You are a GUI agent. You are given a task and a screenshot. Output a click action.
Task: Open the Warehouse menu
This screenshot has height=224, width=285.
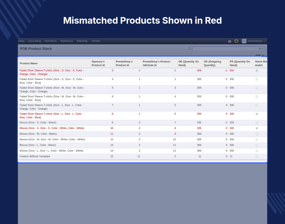coord(66,41)
